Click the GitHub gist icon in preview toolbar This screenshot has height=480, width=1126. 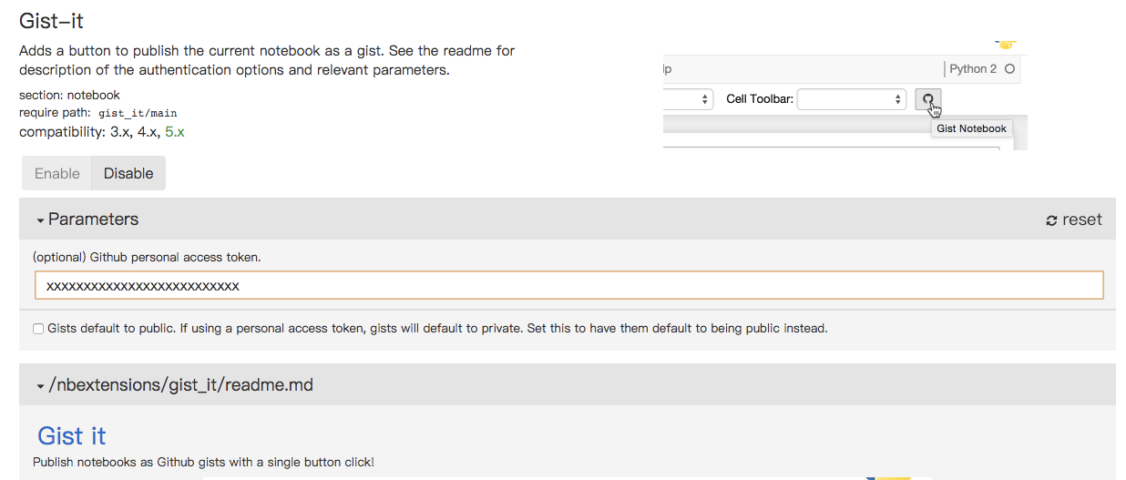coord(928,99)
